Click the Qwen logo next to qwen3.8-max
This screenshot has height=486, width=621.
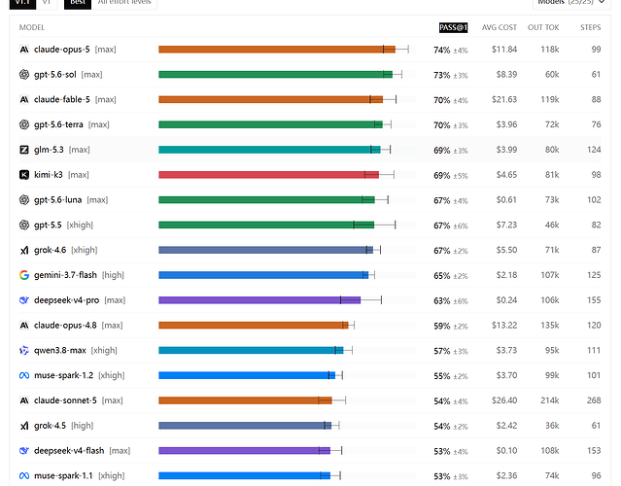[24, 350]
